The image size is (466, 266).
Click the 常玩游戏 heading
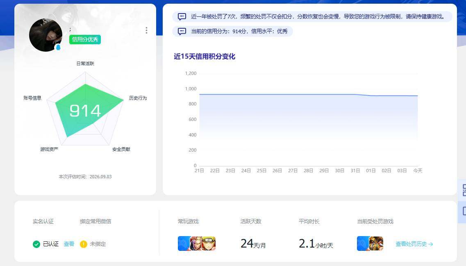click(188, 221)
